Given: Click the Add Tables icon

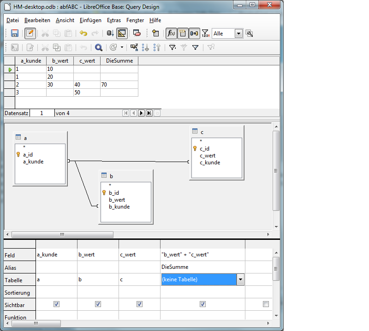Looking at the screenshot, I should (x=155, y=33).
